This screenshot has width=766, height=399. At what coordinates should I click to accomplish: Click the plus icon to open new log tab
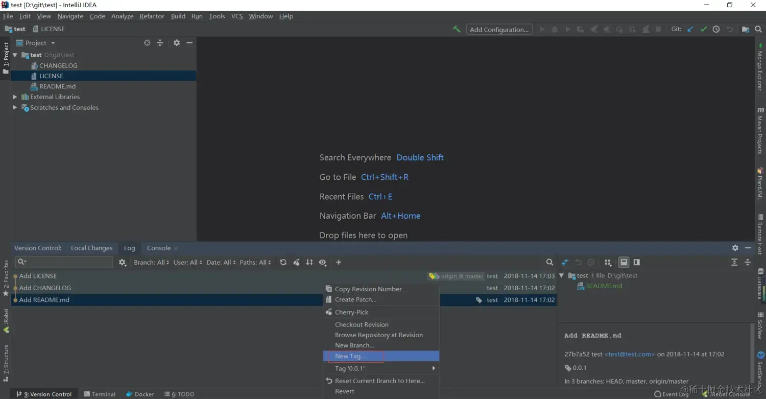[339, 262]
